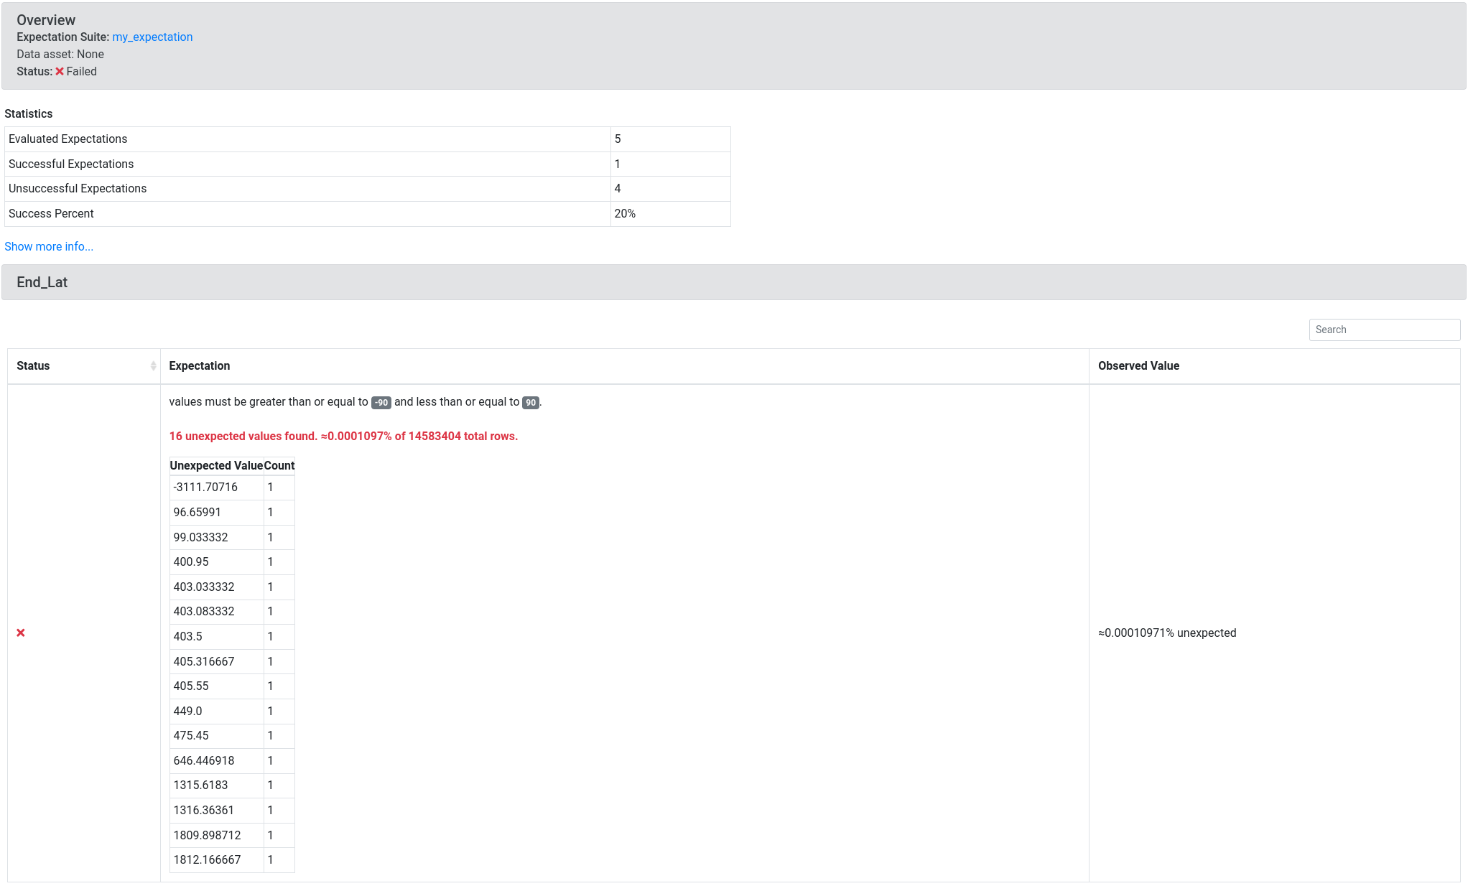The image size is (1468, 886).
Task: Select the Observed Value column header
Action: [x=1138, y=365]
